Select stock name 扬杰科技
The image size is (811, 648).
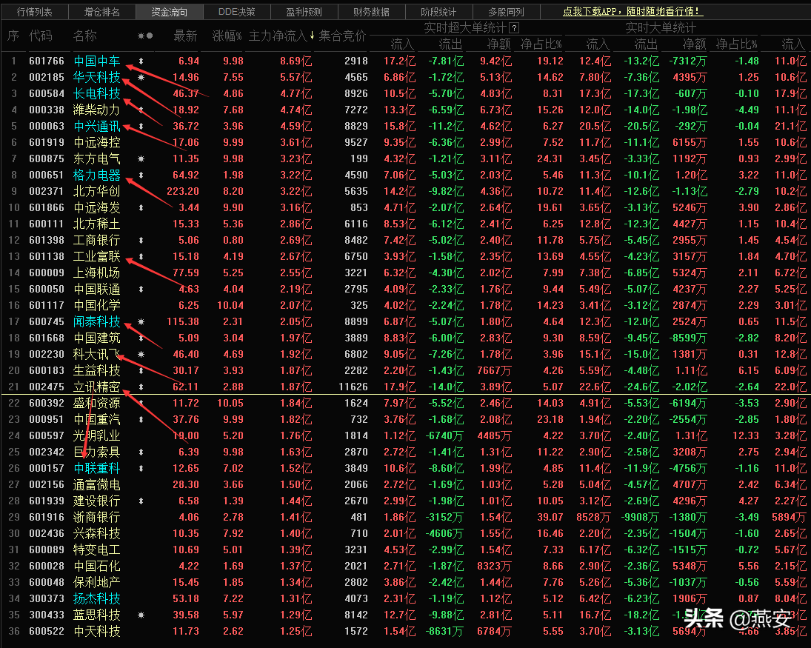tap(97, 599)
